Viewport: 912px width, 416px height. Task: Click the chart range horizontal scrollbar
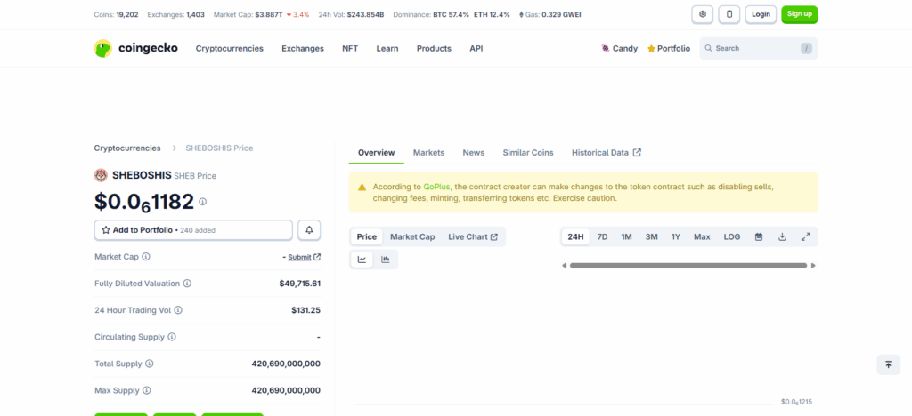point(688,265)
